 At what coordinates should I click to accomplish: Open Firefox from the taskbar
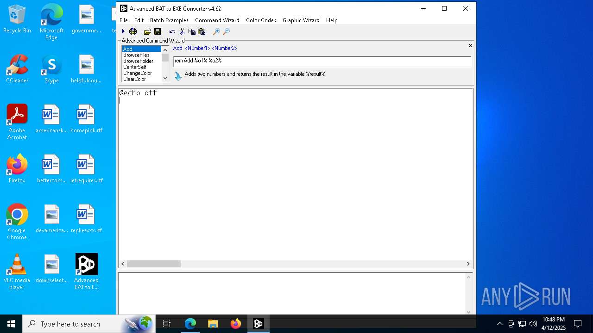pyautogui.click(x=236, y=324)
